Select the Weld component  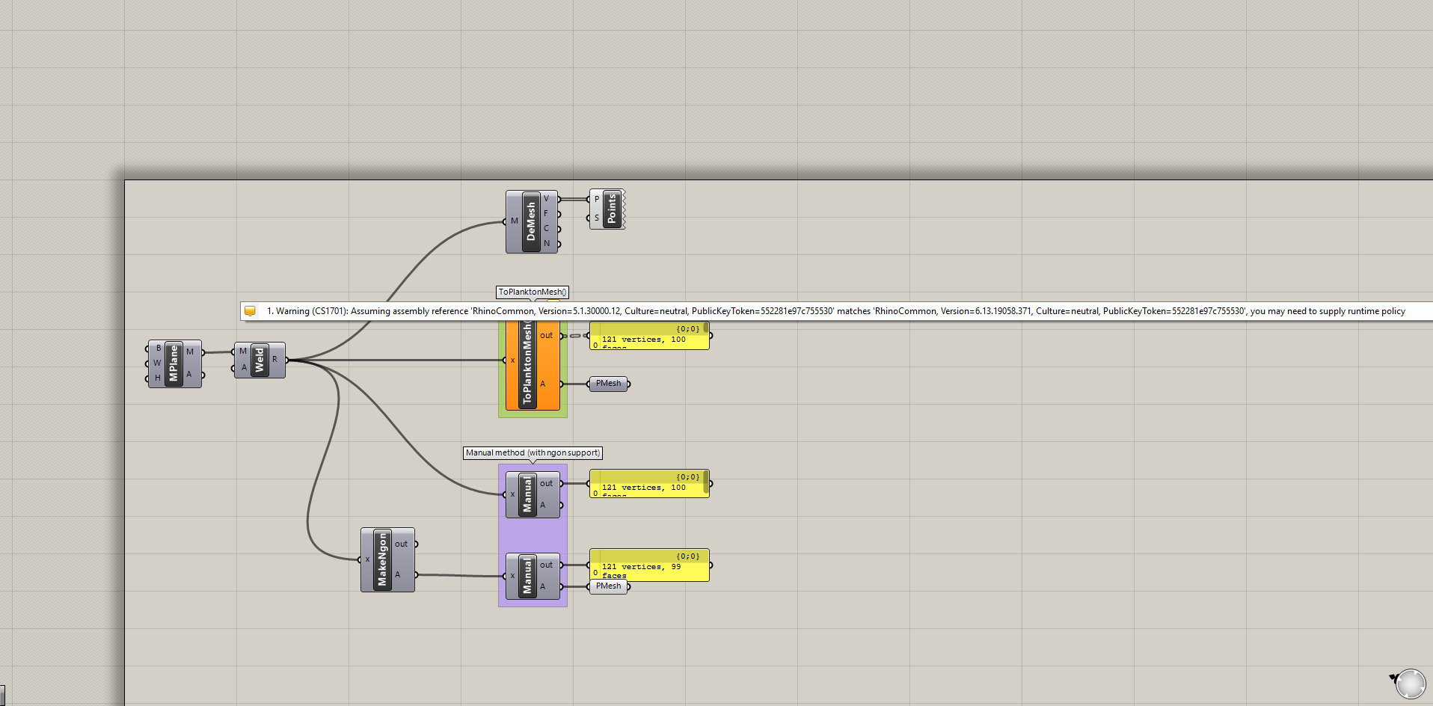[x=260, y=360]
